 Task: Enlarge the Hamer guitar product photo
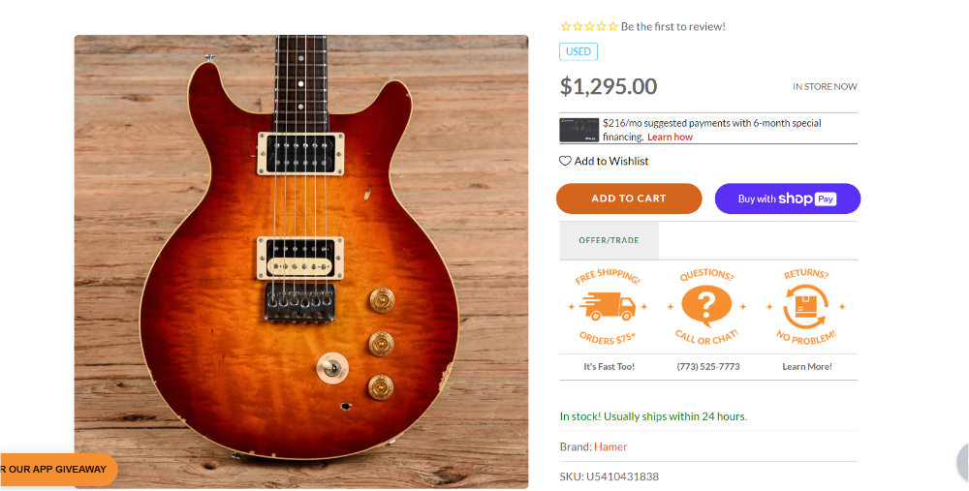301,261
